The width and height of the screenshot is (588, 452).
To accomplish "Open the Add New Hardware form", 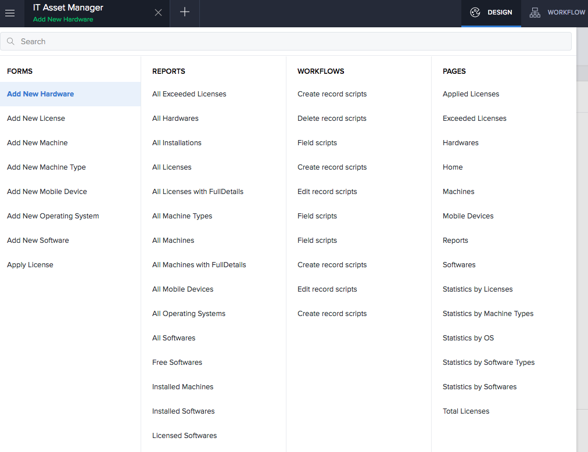I will pyautogui.click(x=70, y=94).
